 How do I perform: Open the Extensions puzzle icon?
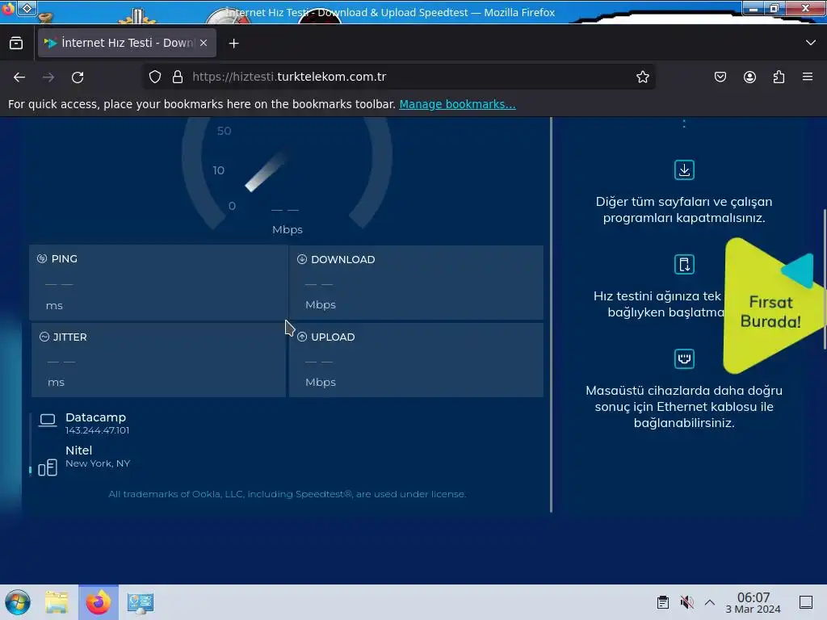click(x=779, y=77)
